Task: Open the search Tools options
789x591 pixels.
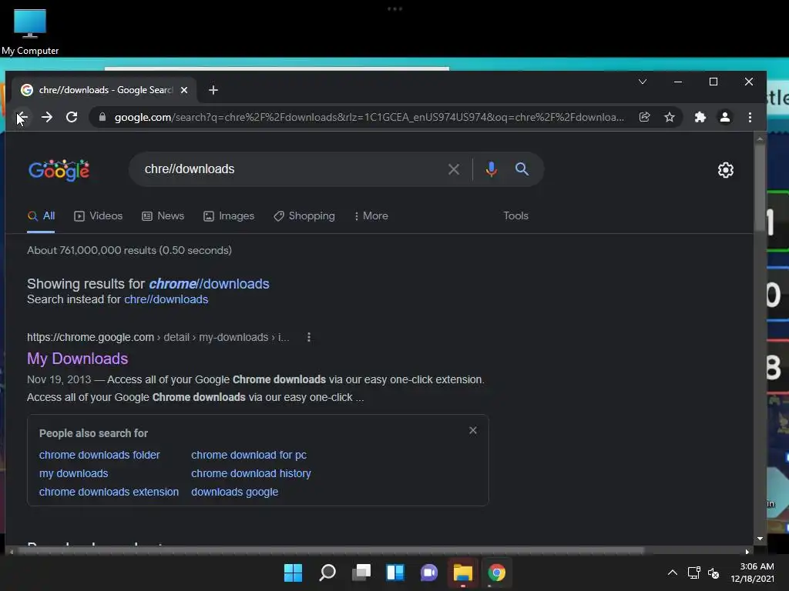Action: coord(515,215)
